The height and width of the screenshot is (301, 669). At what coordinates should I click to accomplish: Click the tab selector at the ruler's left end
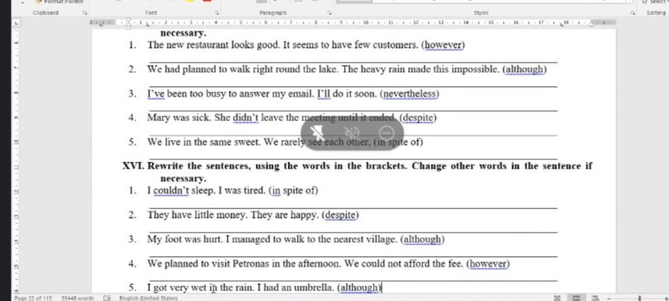[16, 23]
